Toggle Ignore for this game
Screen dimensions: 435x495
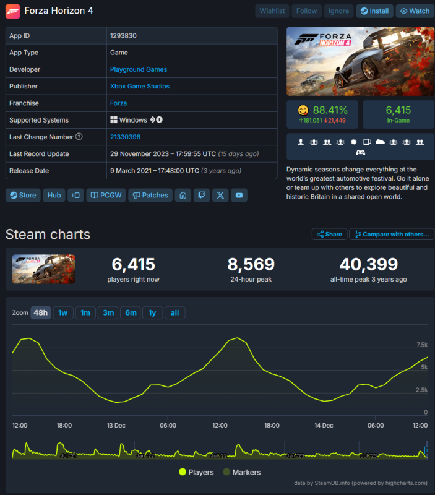(x=338, y=11)
